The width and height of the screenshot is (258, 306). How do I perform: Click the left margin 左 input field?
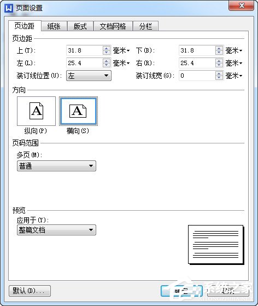pos(84,63)
